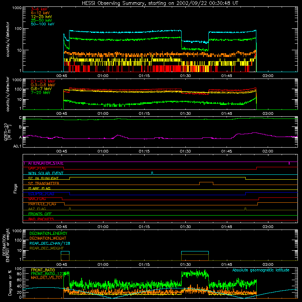Click the DECIMATION ENERGY or weight axis label
Image resolution: width=302 pixels, height=302 pixels.
coord(6,245)
